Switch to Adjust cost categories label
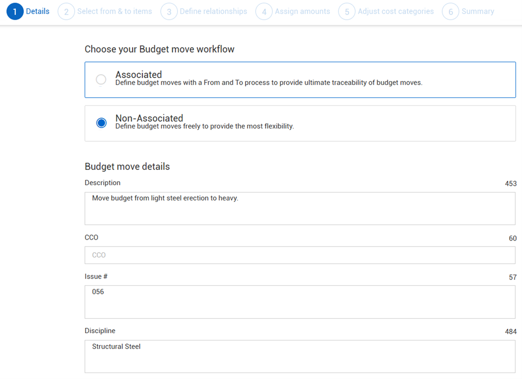Screen dimensions: 522x379 point(395,12)
